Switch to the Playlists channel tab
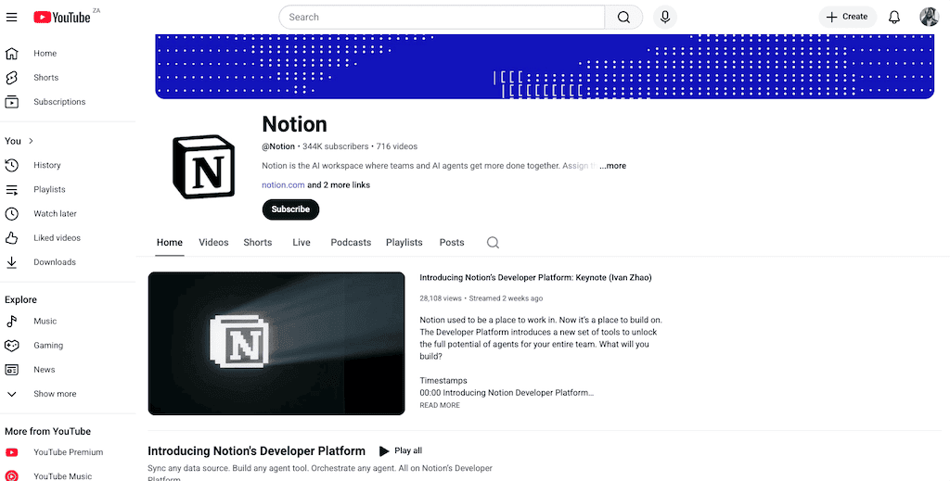The image size is (950, 481). (x=404, y=243)
